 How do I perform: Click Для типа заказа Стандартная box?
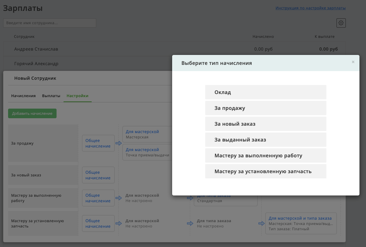[x=226, y=200]
